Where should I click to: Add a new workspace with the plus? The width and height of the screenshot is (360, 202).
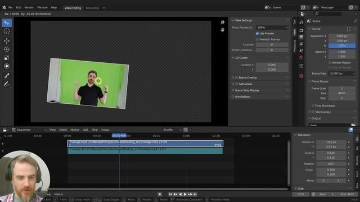coord(103,8)
